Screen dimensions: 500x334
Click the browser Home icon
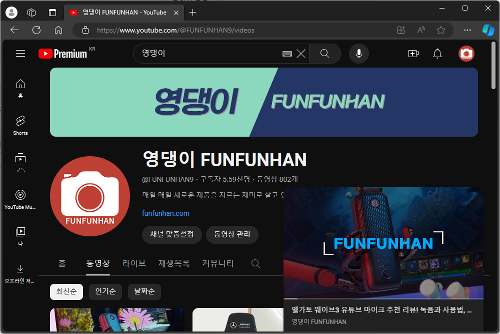tap(58, 30)
